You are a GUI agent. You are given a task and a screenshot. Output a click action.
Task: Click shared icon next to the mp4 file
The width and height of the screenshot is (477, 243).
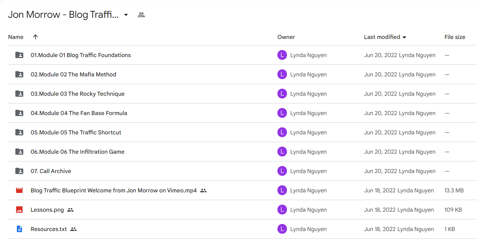click(203, 191)
